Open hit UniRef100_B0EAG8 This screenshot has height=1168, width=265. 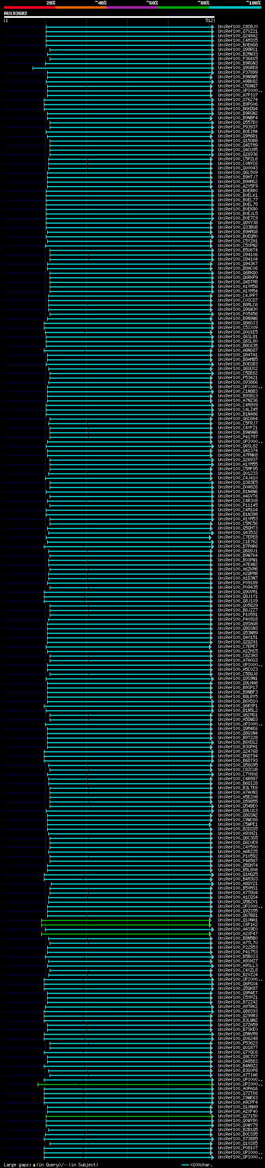[x=237, y=45]
